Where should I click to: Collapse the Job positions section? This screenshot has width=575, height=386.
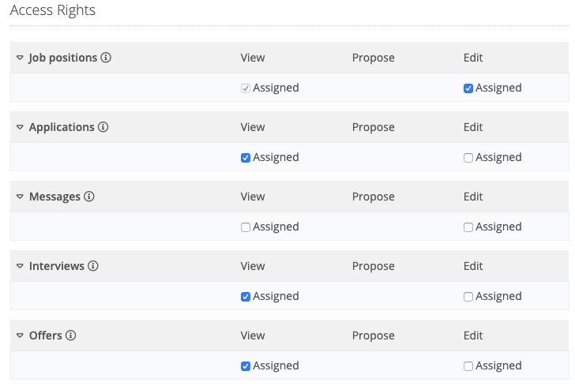(x=20, y=58)
